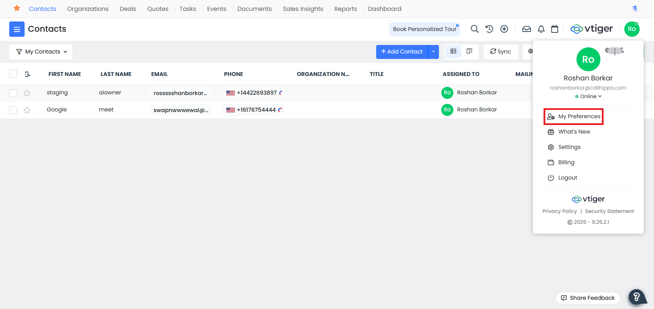Open global search magnifier icon
This screenshot has height=309, width=654.
[474, 29]
